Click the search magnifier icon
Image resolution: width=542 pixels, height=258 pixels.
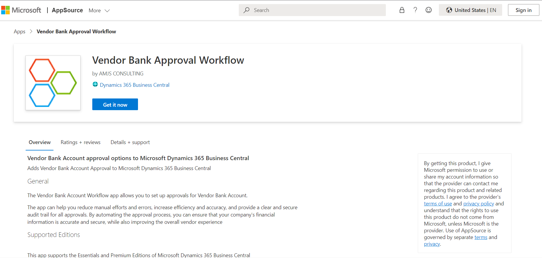246,10
